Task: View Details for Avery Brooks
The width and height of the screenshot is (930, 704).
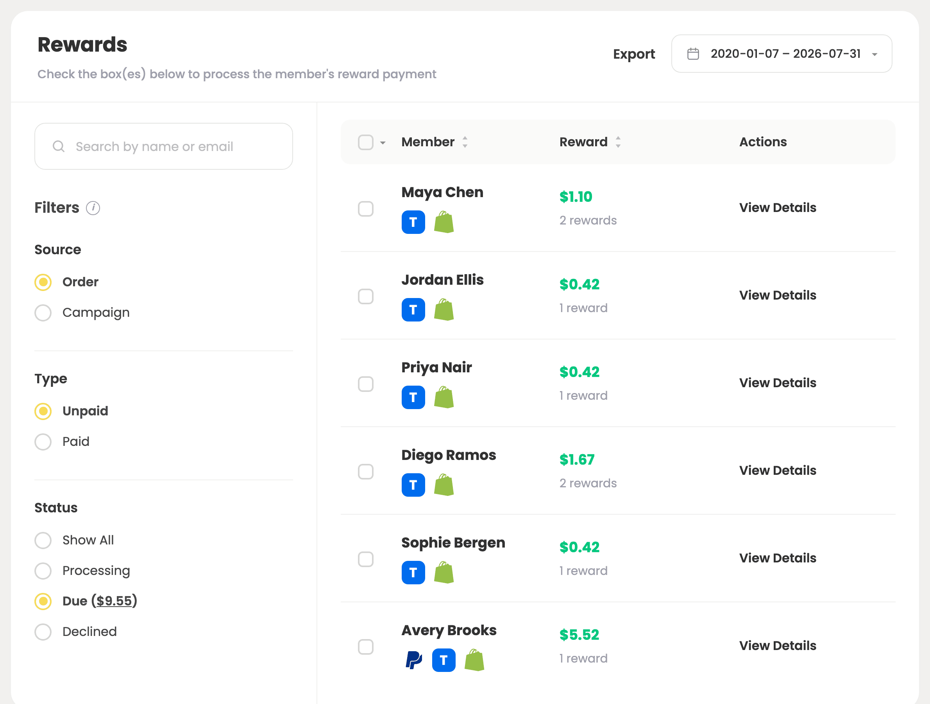Action: pos(777,645)
